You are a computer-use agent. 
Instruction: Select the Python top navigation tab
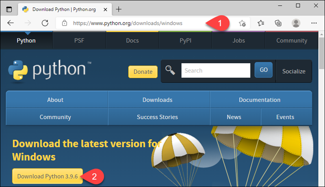coord(26,40)
